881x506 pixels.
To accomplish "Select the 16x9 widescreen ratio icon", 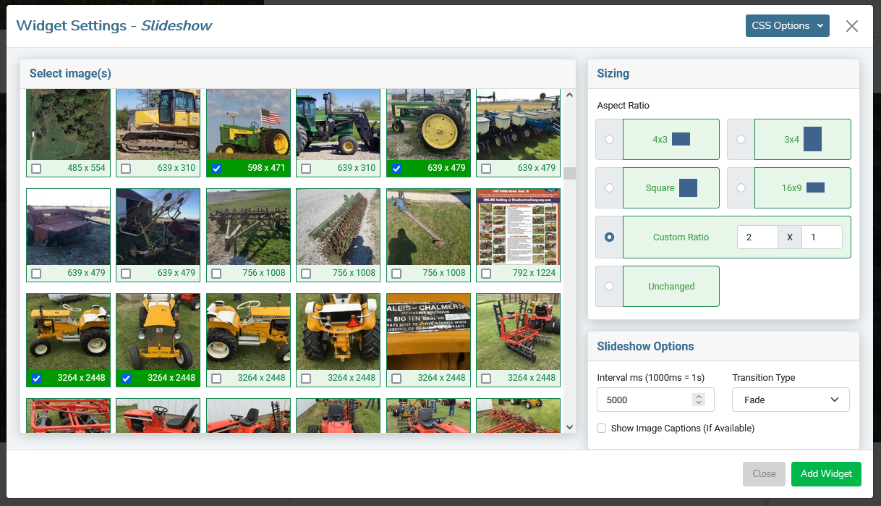I will coord(815,187).
